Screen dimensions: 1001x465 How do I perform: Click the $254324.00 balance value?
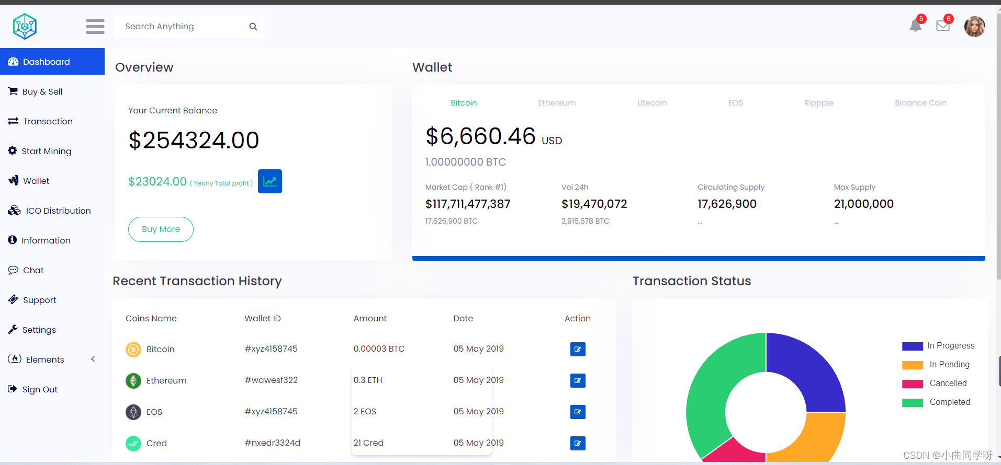(194, 140)
